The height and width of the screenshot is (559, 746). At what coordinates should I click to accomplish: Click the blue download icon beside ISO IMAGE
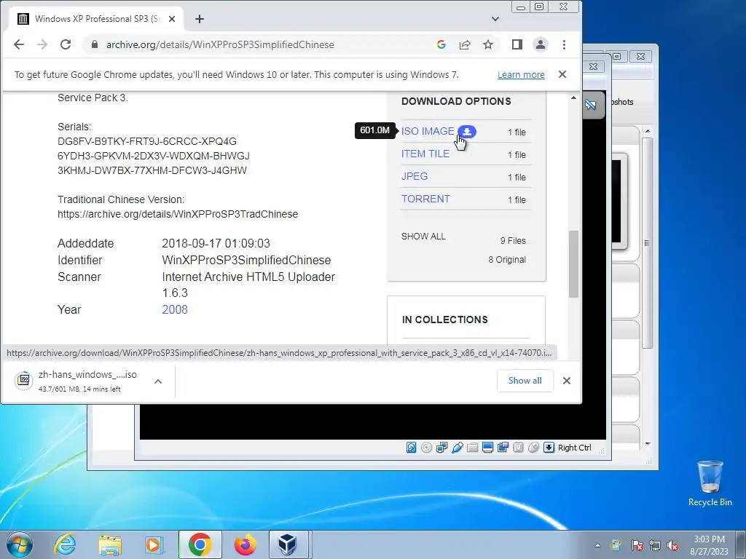point(467,132)
